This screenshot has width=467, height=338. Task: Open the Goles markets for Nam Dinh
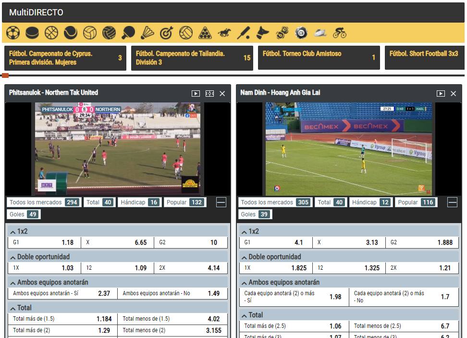click(x=255, y=214)
